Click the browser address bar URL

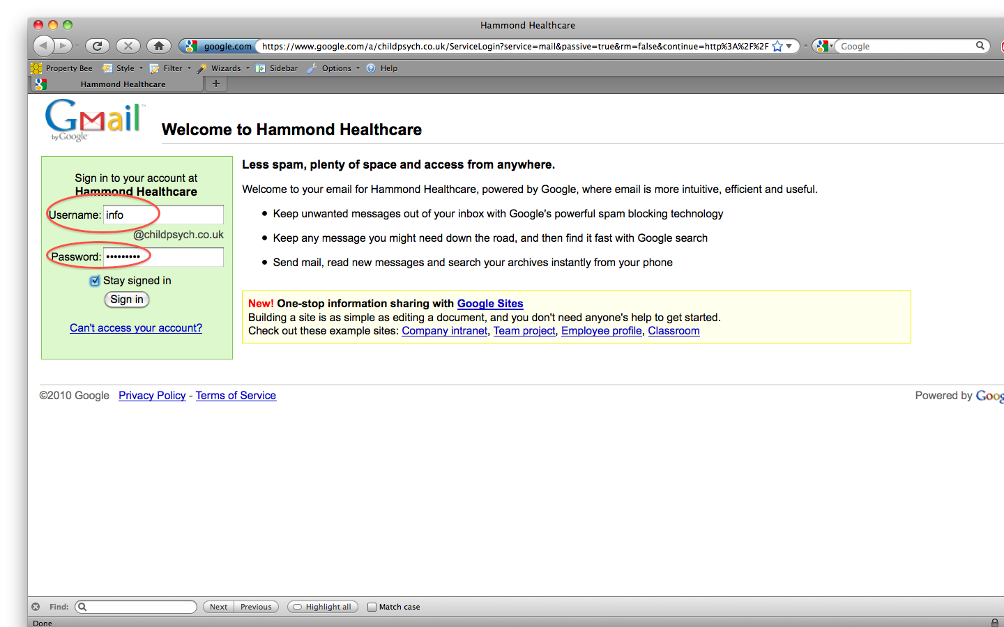515,47
